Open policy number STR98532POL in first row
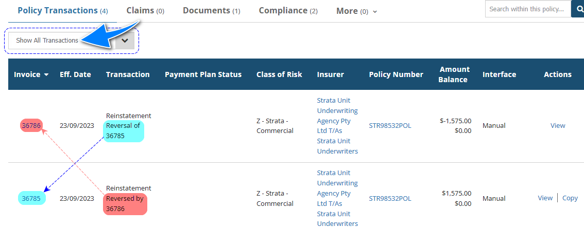Image resolution: width=584 pixels, height=228 pixels. tap(390, 125)
